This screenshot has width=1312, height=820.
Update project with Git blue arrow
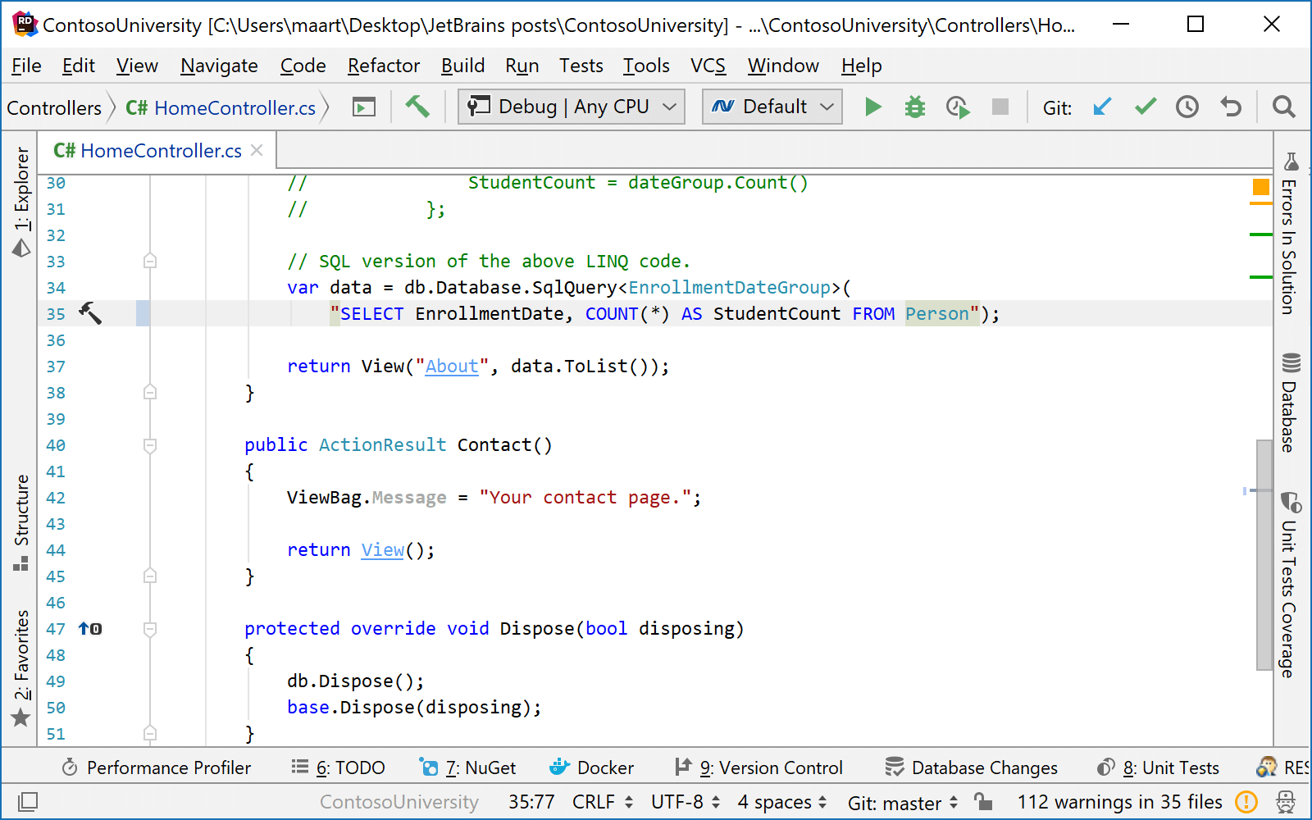click(1103, 107)
